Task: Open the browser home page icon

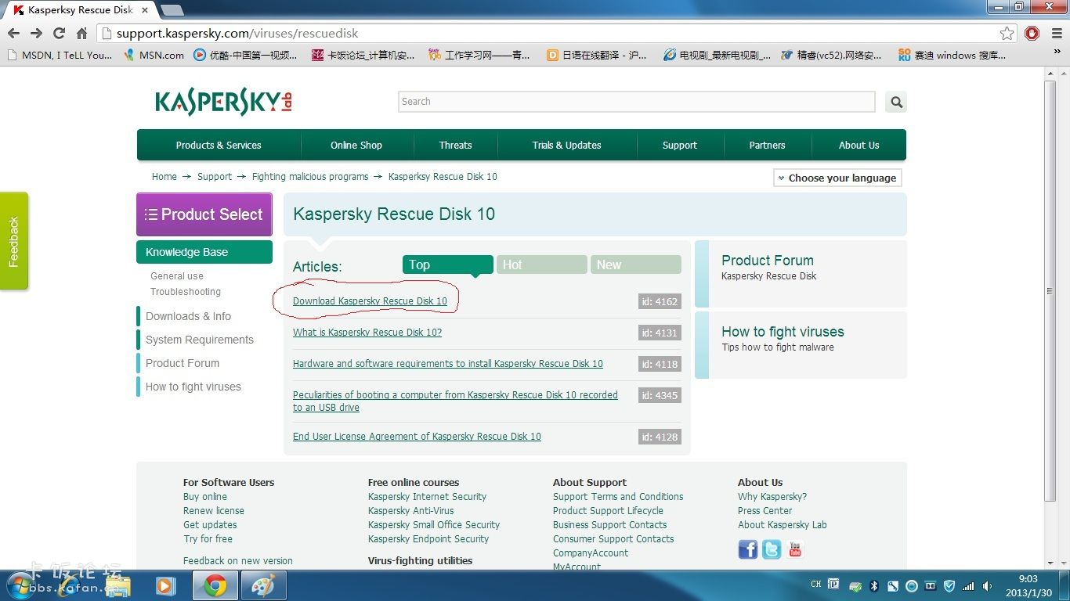Action: (81, 34)
